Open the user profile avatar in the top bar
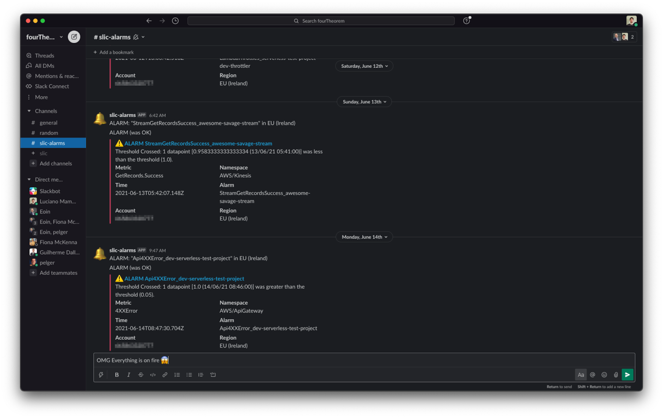 point(631,21)
